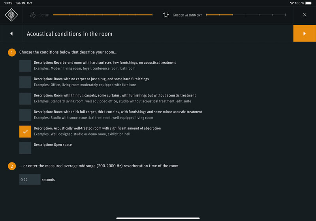Select the room with no carpet checkbox
Viewport: 316px width, 221px height.
click(x=25, y=82)
